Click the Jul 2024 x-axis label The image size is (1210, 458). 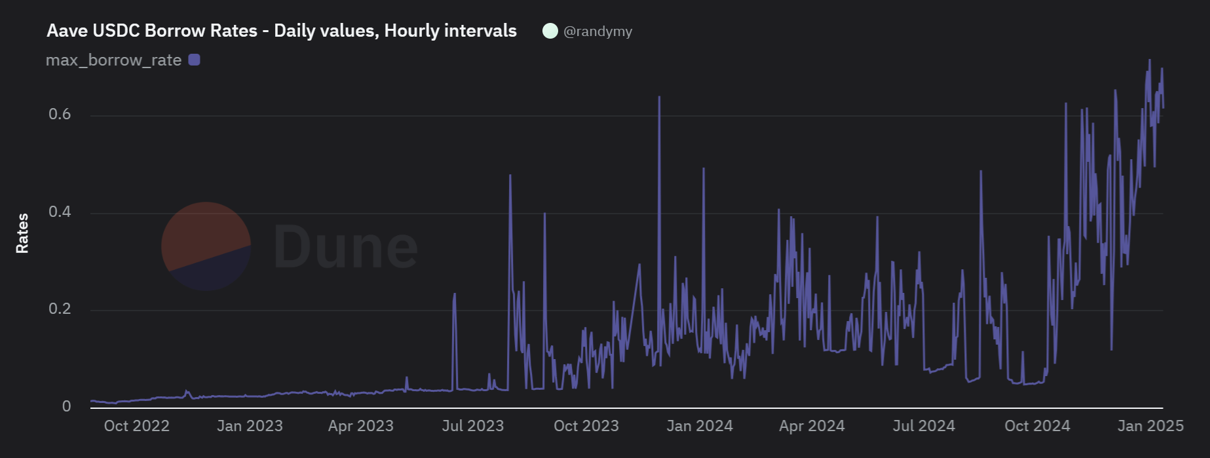(x=924, y=426)
